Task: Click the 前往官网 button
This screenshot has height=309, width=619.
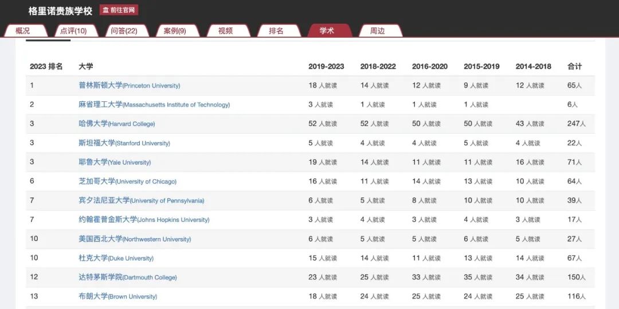Action: coord(119,10)
